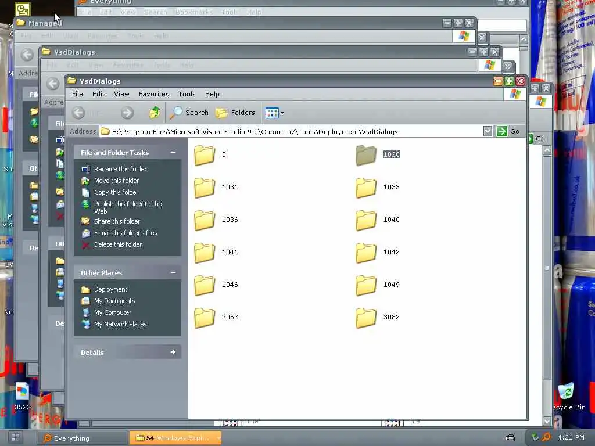595x446 pixels.
Task: Expand the Address bar dropdown
Action: click(488, 132)
